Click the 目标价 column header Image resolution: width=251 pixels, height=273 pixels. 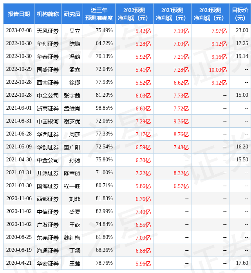240,14
